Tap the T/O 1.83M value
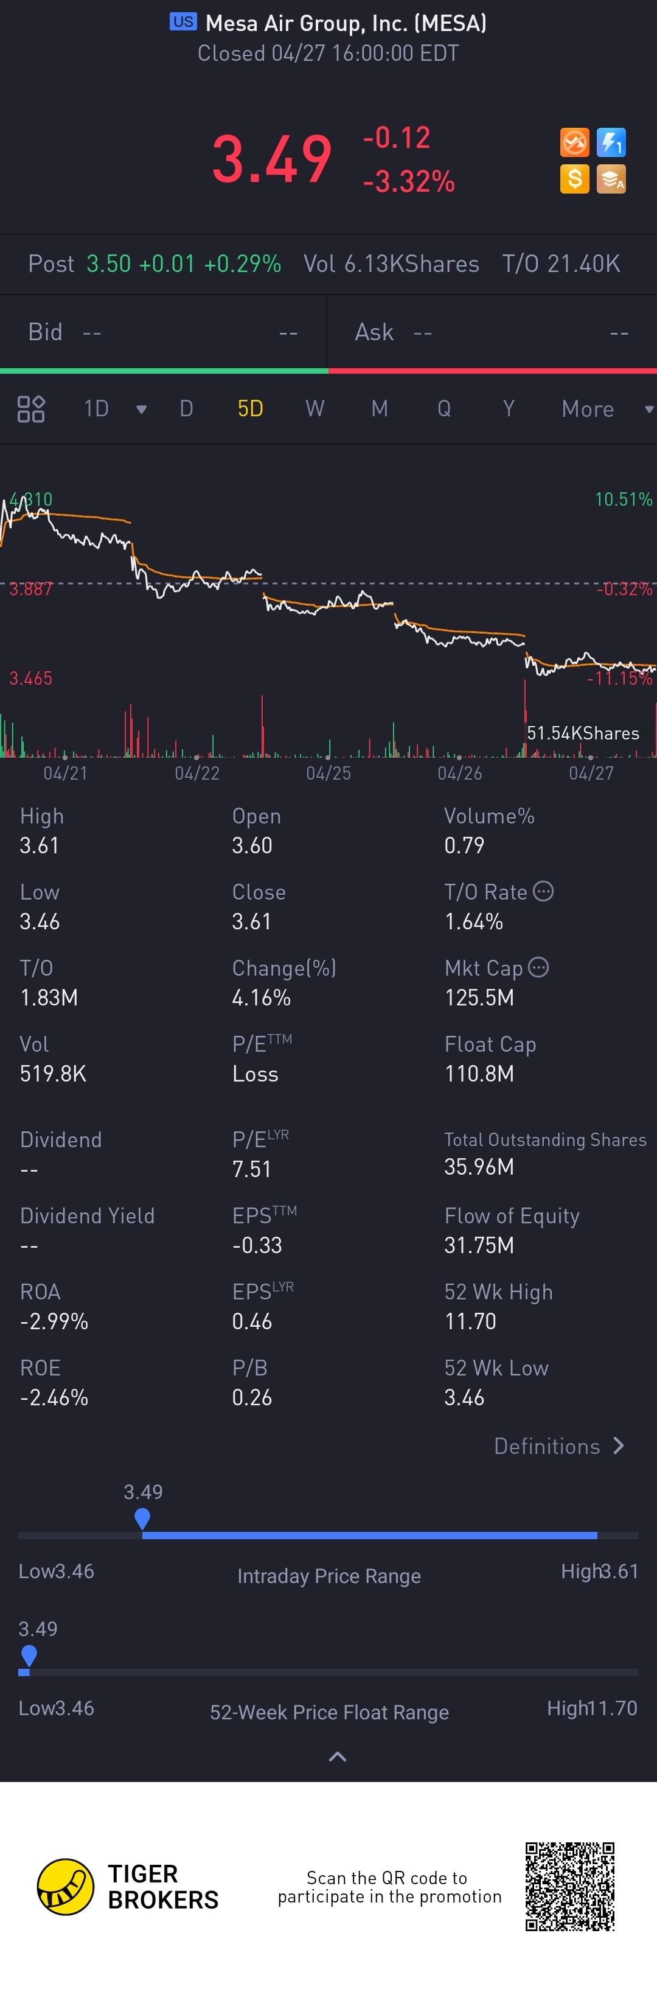This screenshot has height=1992, width=657. coord(49,998)
